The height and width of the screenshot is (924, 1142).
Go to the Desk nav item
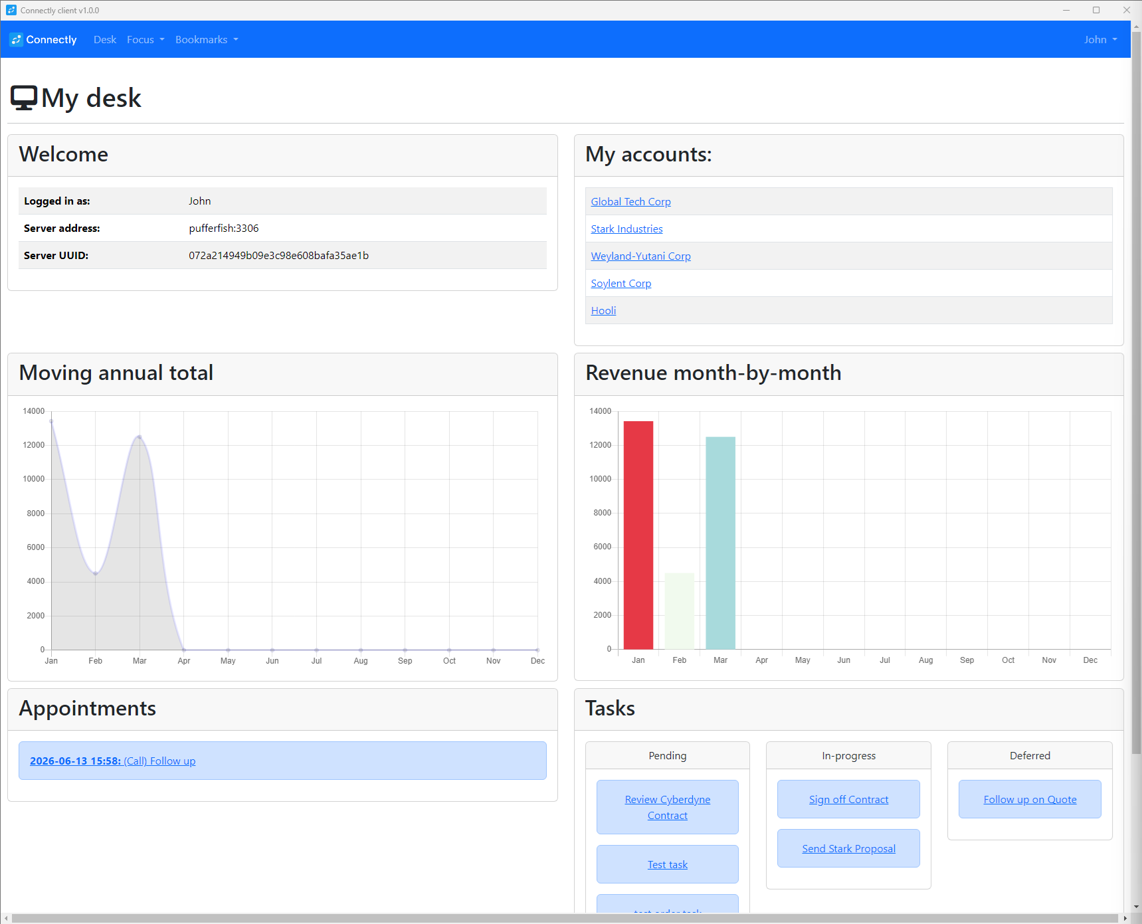(104, 40)
